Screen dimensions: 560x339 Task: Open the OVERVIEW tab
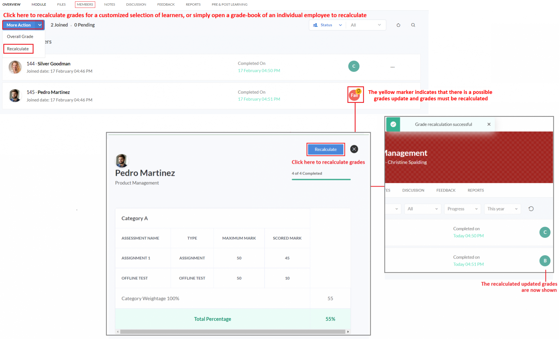[x=11, y=4]
